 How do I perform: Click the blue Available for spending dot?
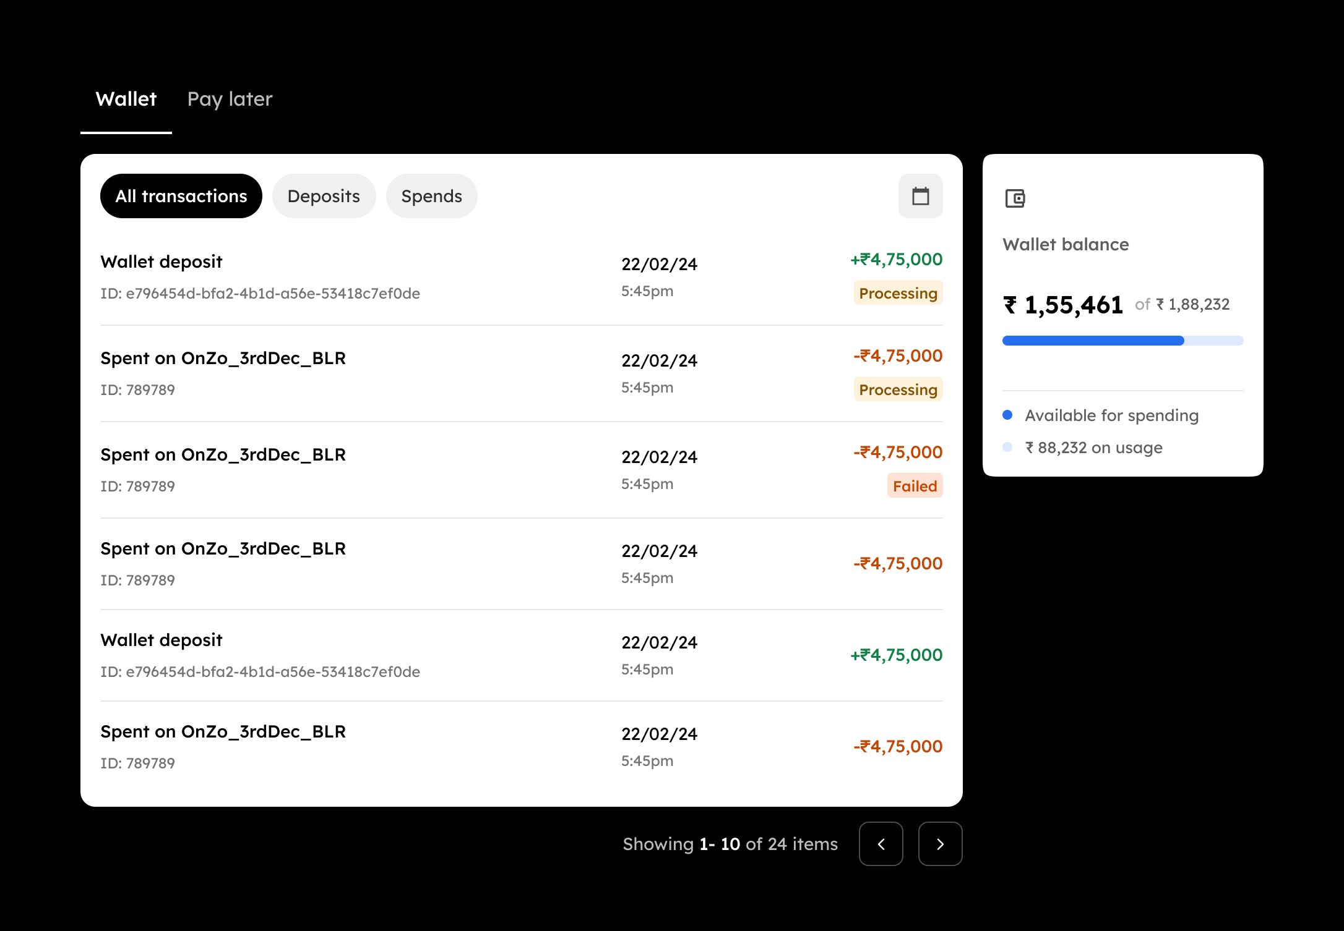coord(1007,415)
